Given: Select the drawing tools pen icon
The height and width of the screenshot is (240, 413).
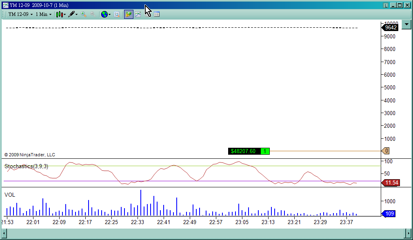Looking at the screenshot, I should pyautogui.click(x=71, y=14).
